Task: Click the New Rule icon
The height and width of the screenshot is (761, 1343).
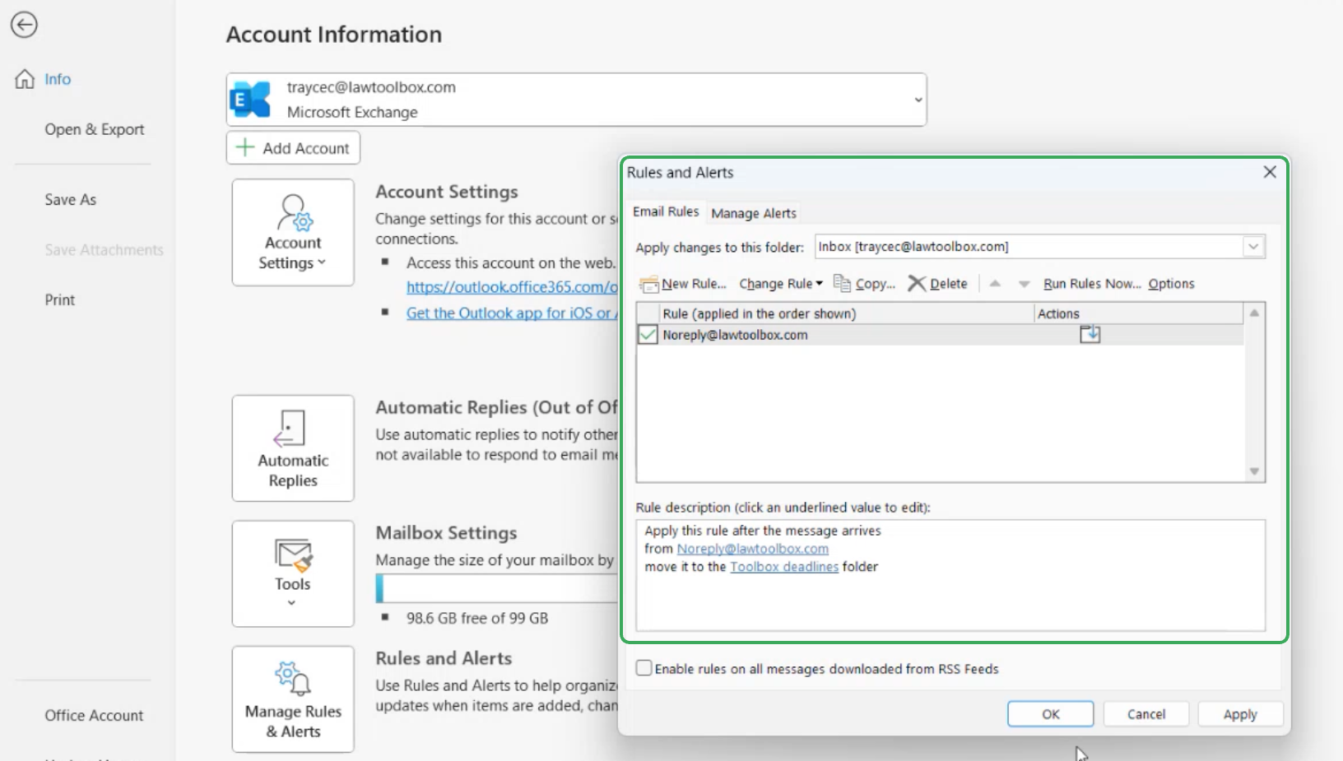Action: (x=649, y=284)
